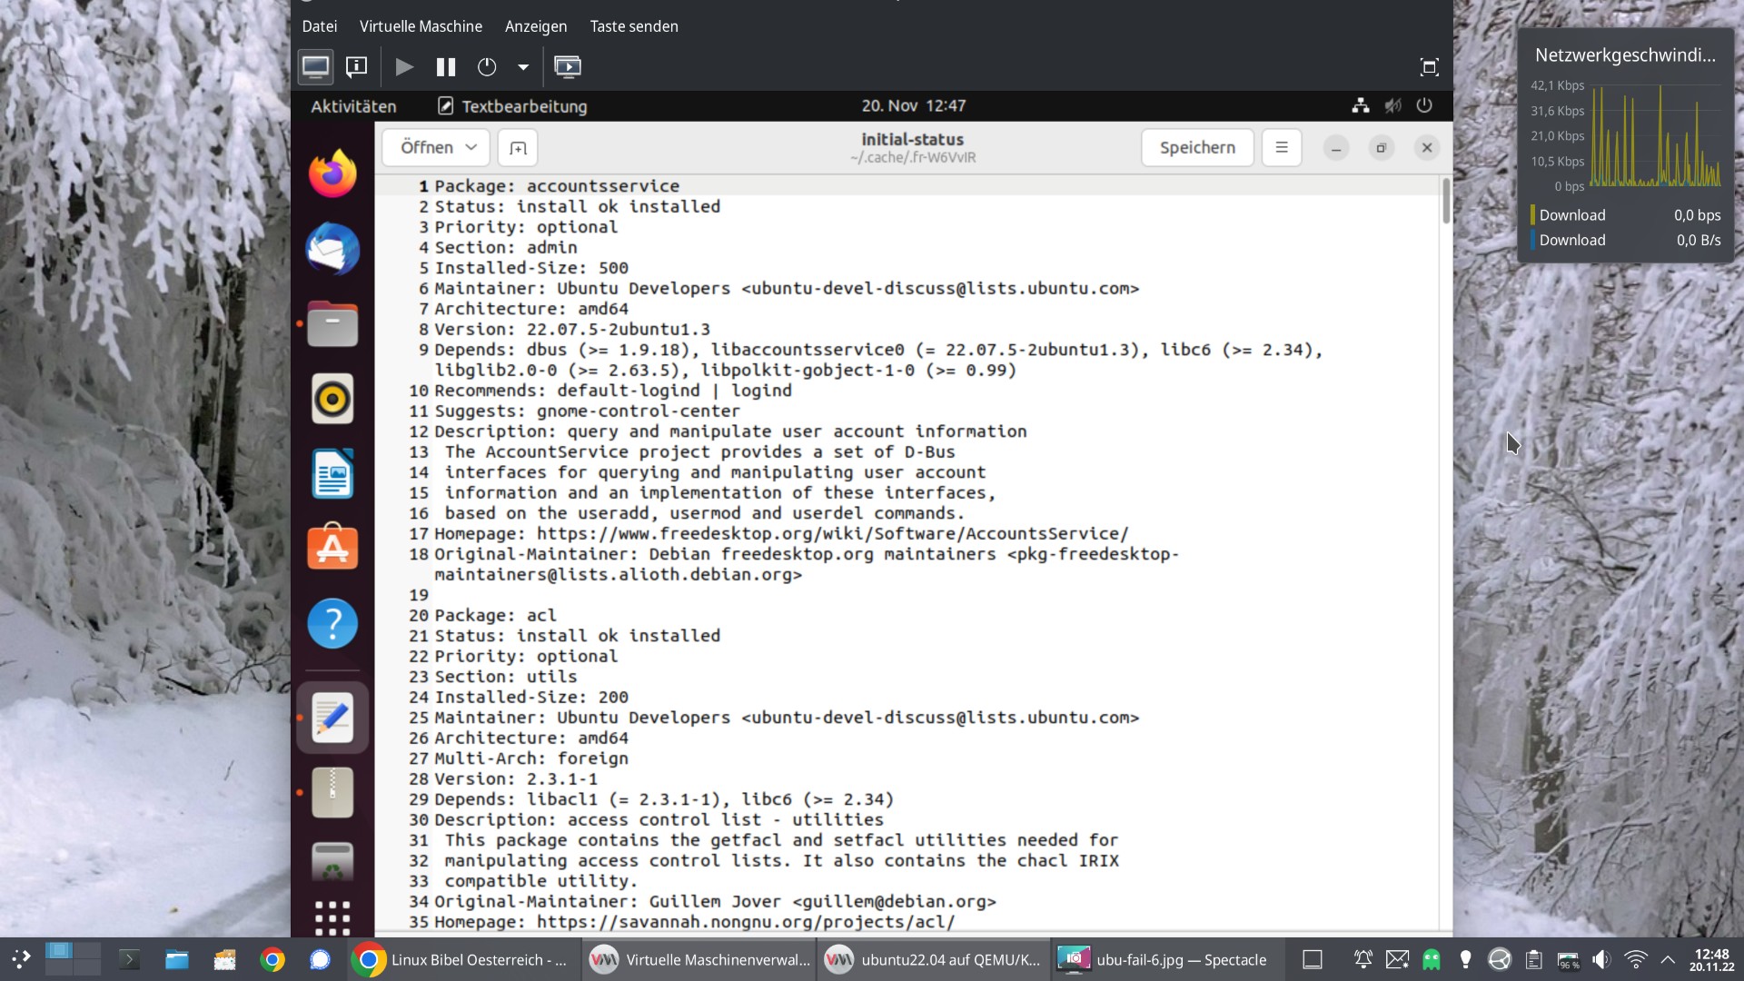Open the Öffnen dropdown in the editor
This screenshot has height=981, width=1744.
click(435, 147)
